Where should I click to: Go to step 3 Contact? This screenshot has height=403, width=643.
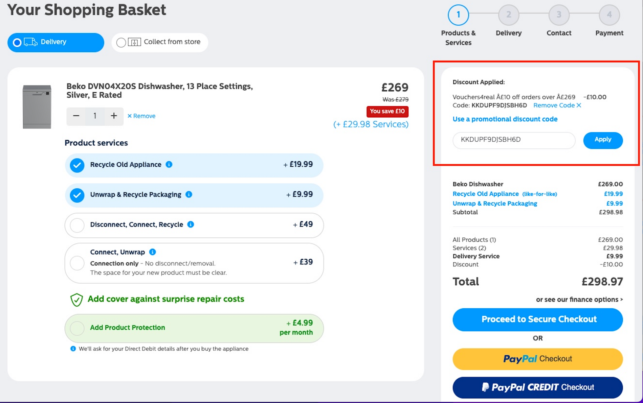tap(559, 15)
